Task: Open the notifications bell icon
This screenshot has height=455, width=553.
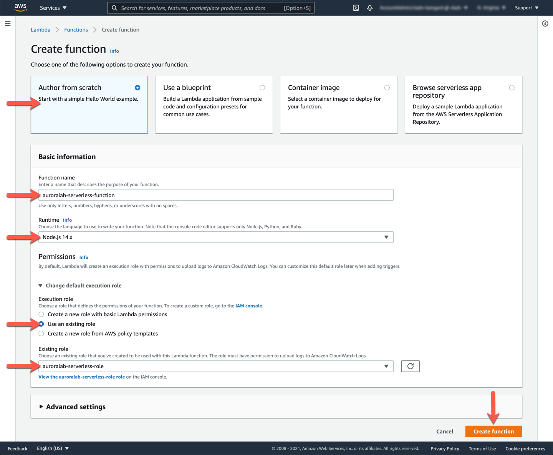Action: (x=370, y=8)
